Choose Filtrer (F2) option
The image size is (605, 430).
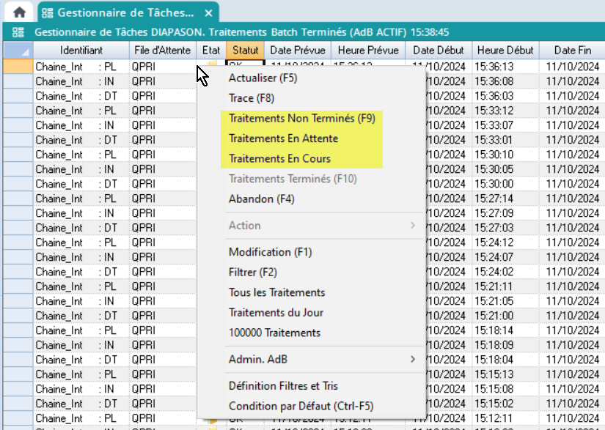[x=252, y=273]
